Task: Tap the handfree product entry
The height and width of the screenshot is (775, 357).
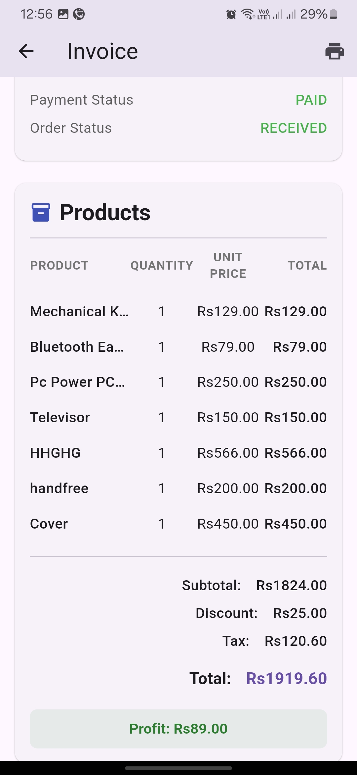Action: 59,489
